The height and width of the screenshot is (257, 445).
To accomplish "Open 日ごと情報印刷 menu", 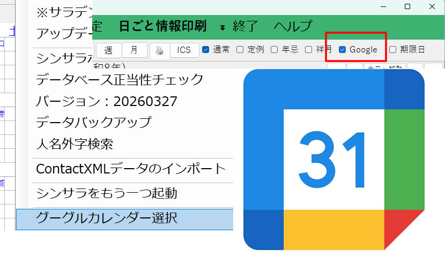I will [162, 26].
